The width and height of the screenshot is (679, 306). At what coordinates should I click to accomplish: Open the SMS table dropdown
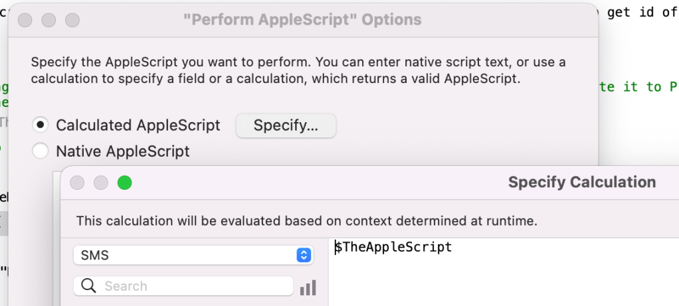point(193,255)
